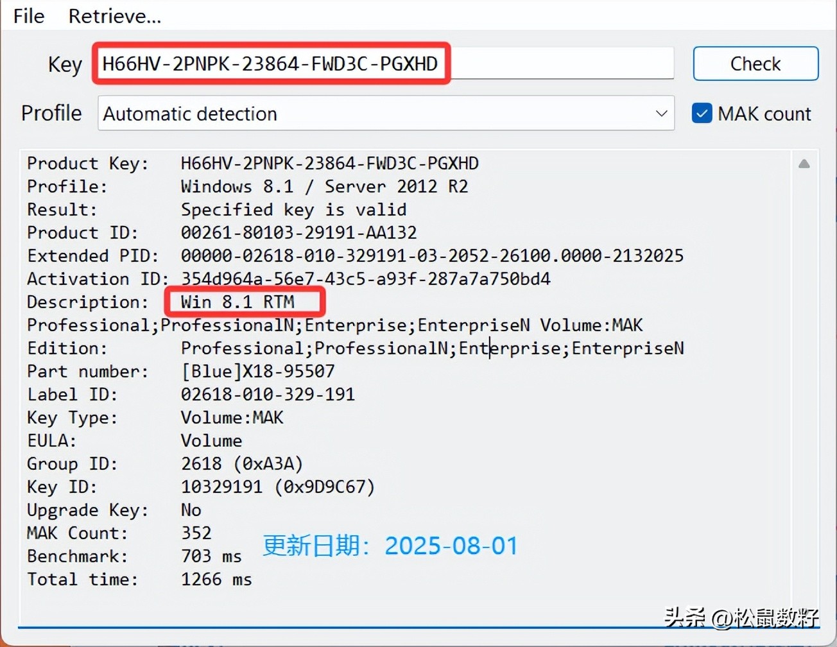Screen dimensions: 837x647
Task: Toggle the MAK count checkbox
Action: pyautogui.click(x=702, y=114)
